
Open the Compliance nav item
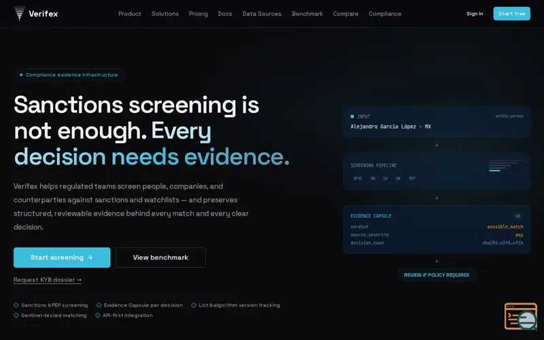tap(385, 14)
